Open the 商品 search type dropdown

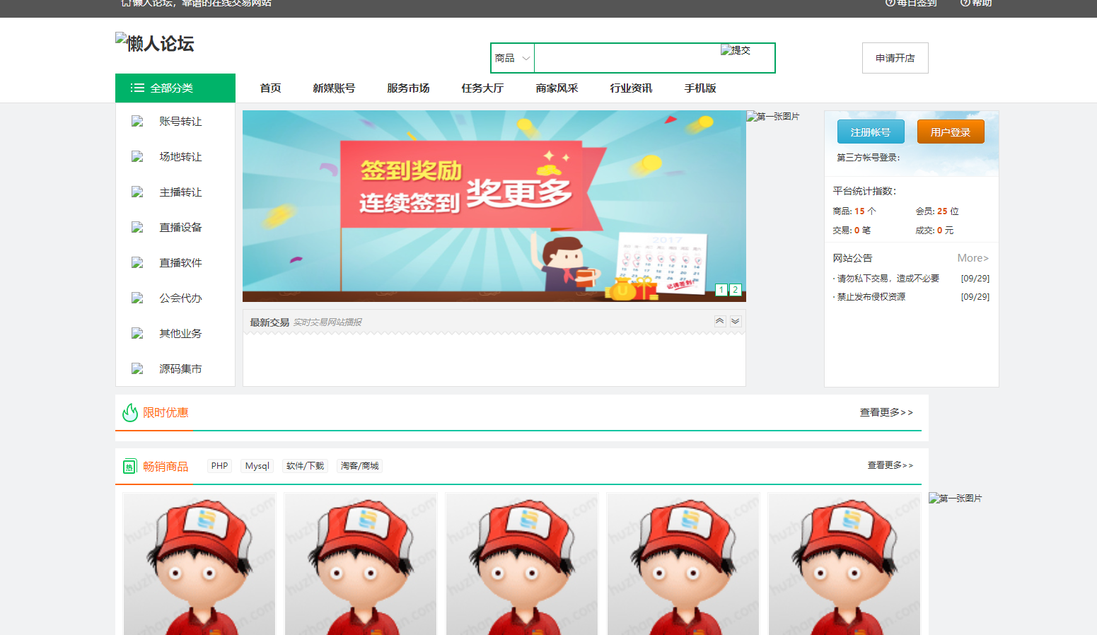click(x=512, y=58)
